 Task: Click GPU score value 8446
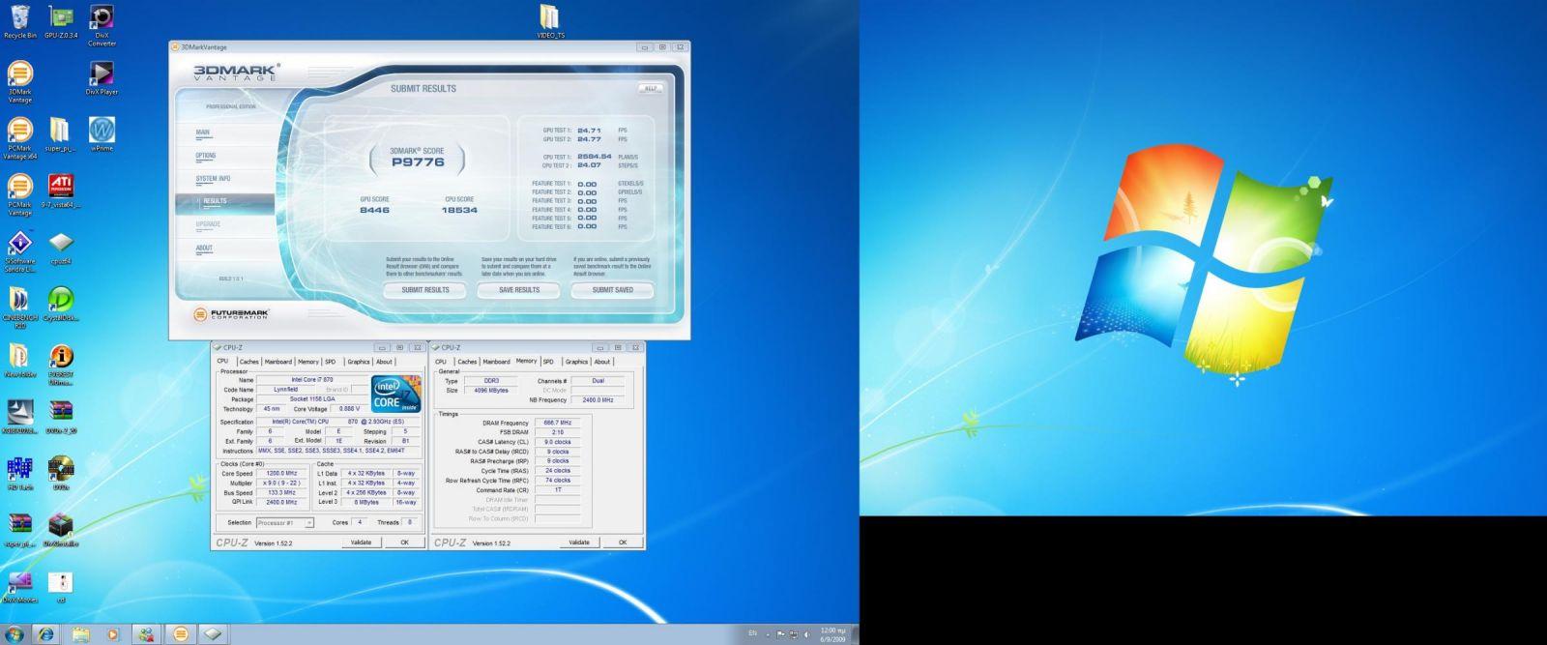click(374, 210)
